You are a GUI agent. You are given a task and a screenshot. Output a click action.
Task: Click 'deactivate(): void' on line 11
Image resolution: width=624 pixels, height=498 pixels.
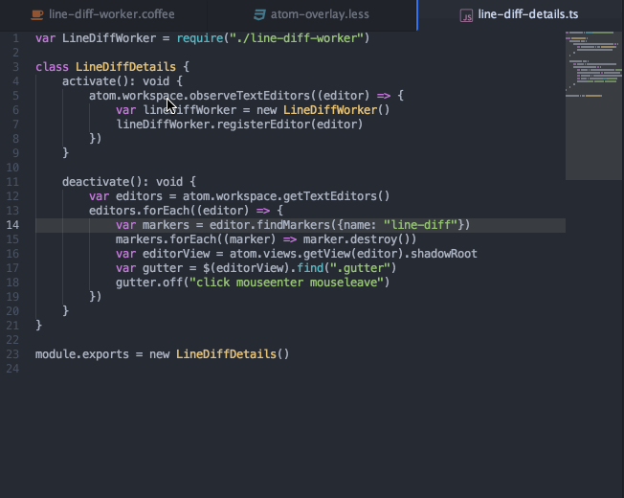click(123, 182)
